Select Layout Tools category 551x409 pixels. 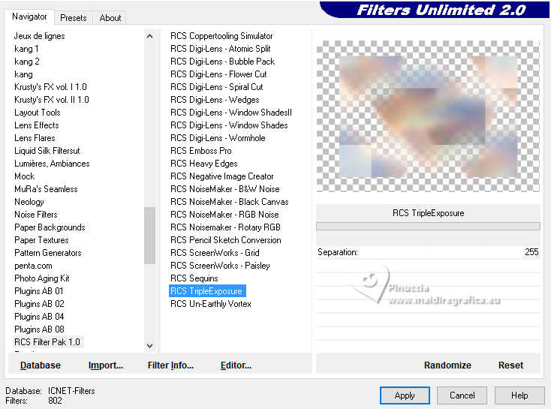[38, 113]
